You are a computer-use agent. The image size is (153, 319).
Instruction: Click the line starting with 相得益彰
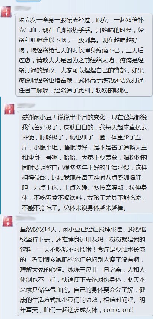[85, 177]
